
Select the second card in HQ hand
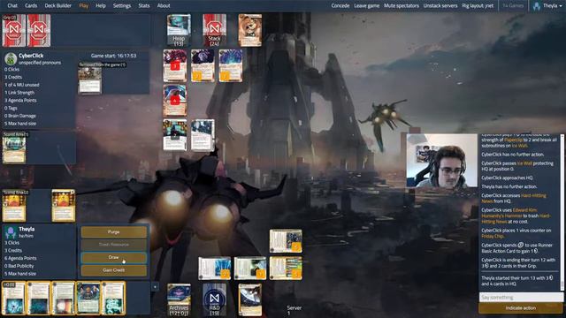tap(39, 299)
